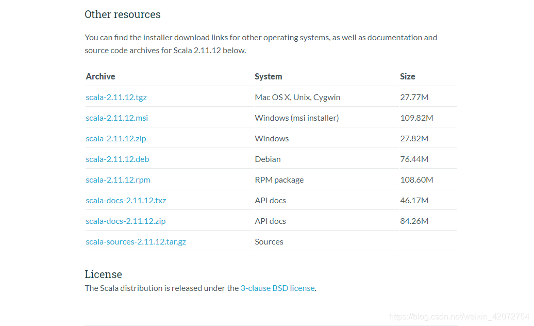534x326 pixels.
Task: Click the System column header
Action: pyautogui.click(x=269, y=76)
